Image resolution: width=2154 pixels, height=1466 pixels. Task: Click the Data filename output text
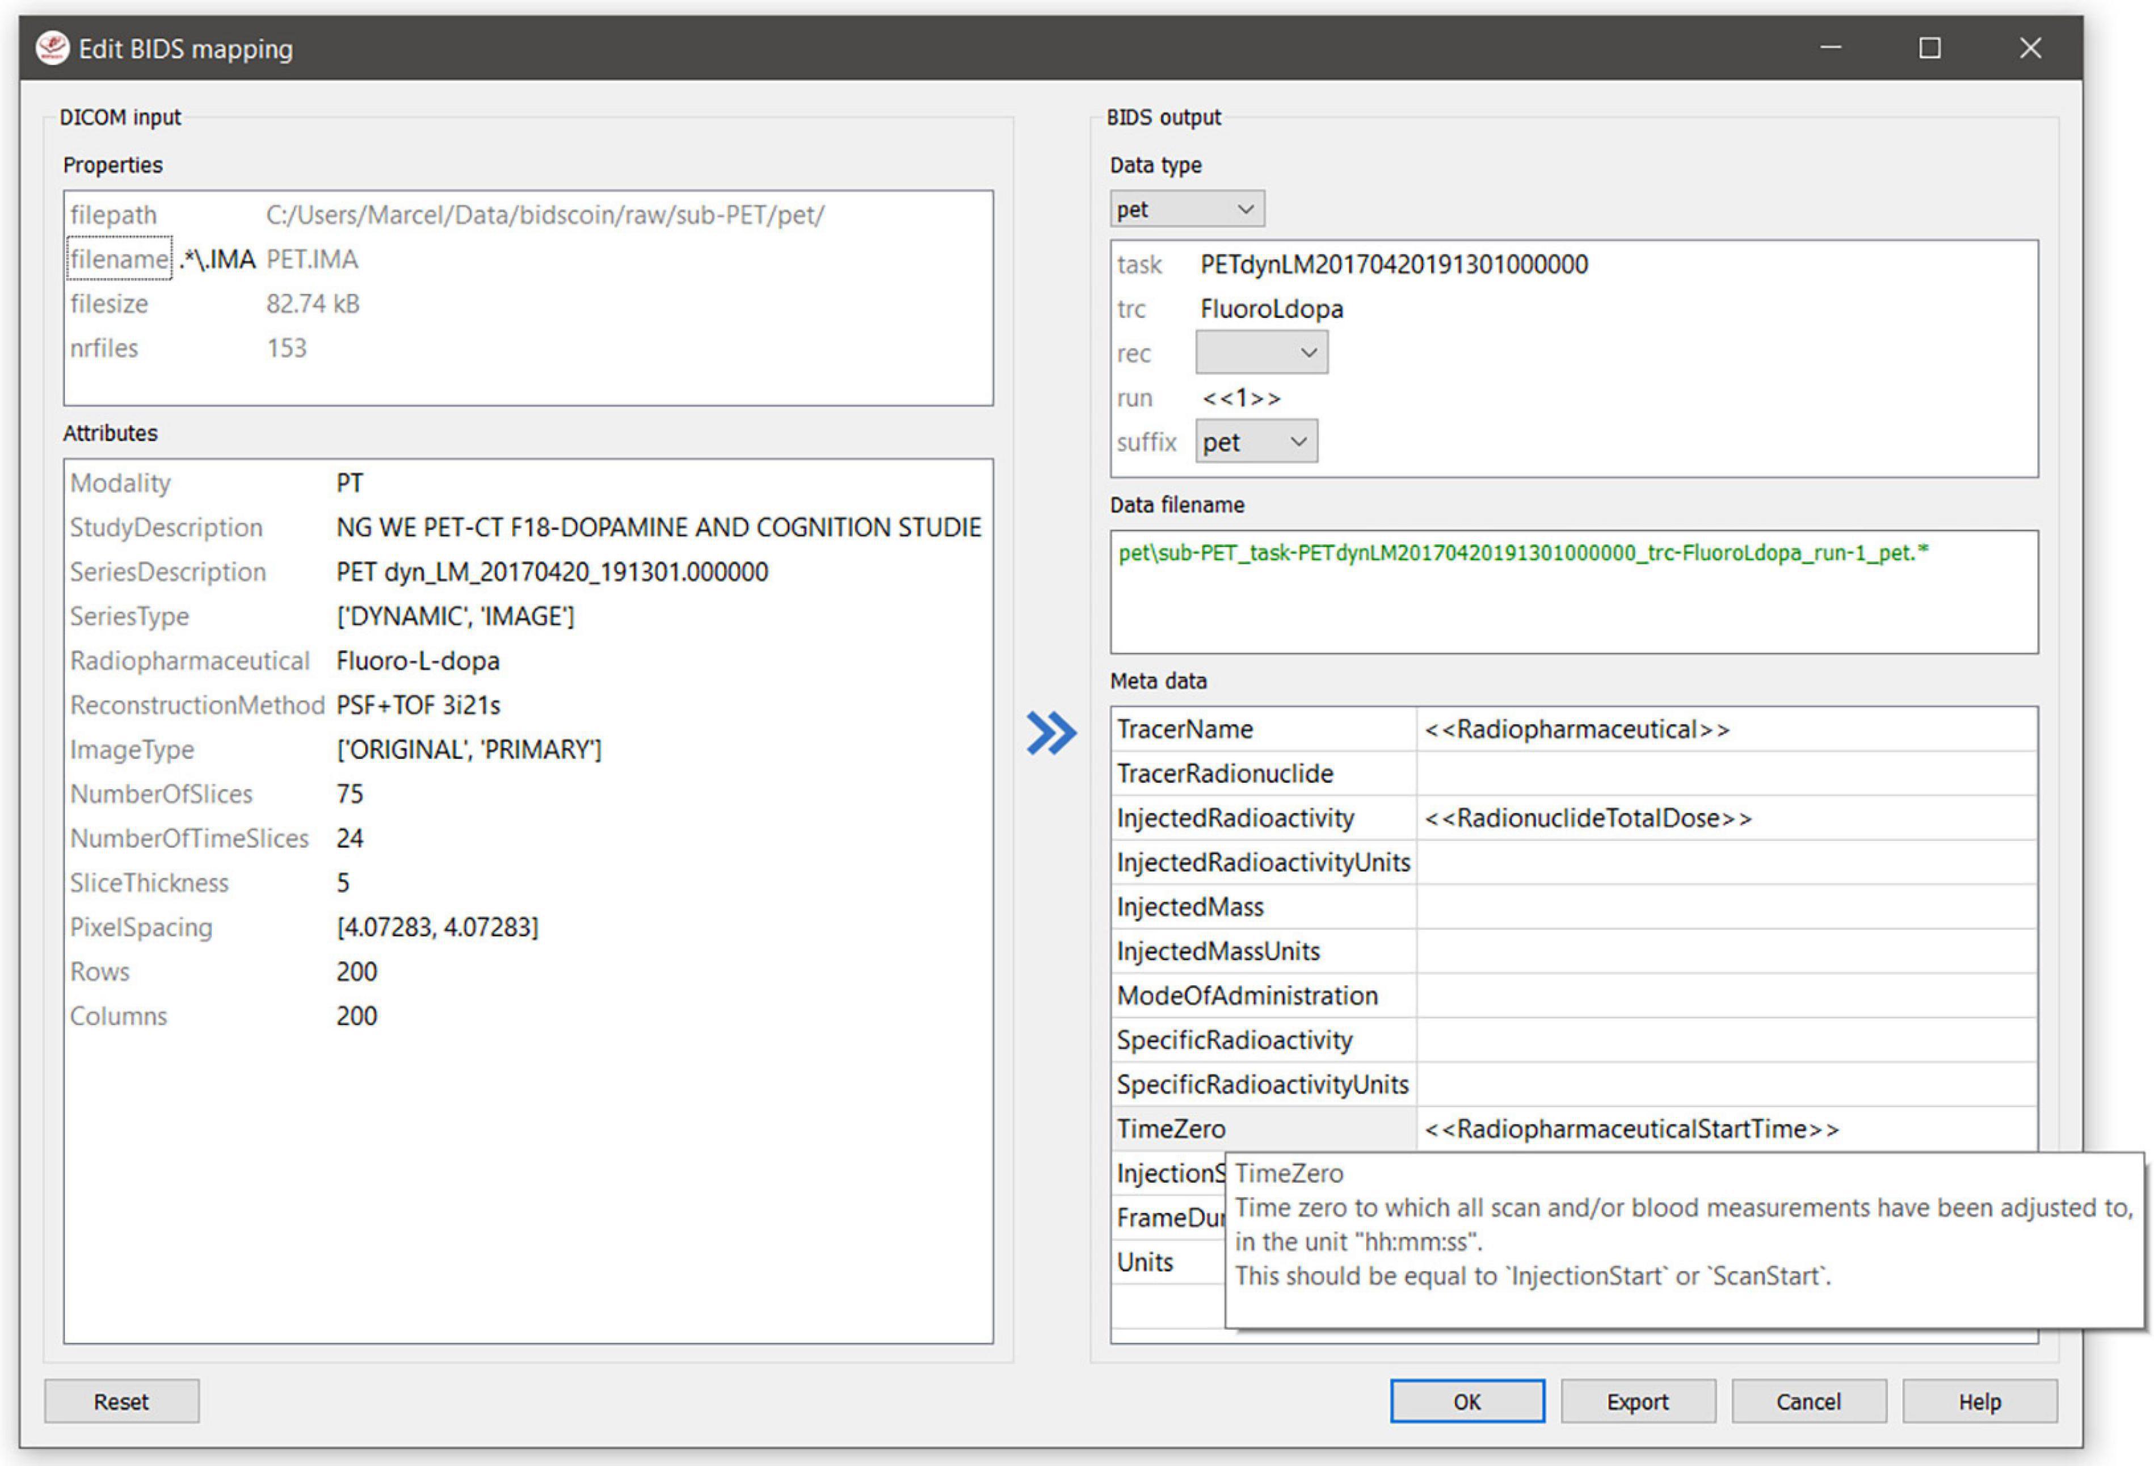click(x=1523, y=553)
